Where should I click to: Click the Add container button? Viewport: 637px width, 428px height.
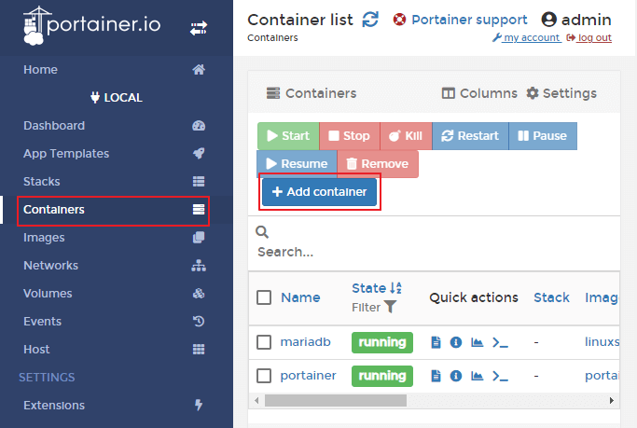[319, 192]
